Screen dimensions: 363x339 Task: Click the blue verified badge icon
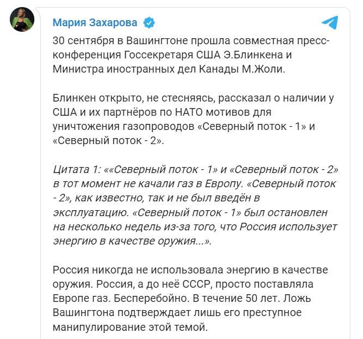pyautogui.click(x=148, y=23)
